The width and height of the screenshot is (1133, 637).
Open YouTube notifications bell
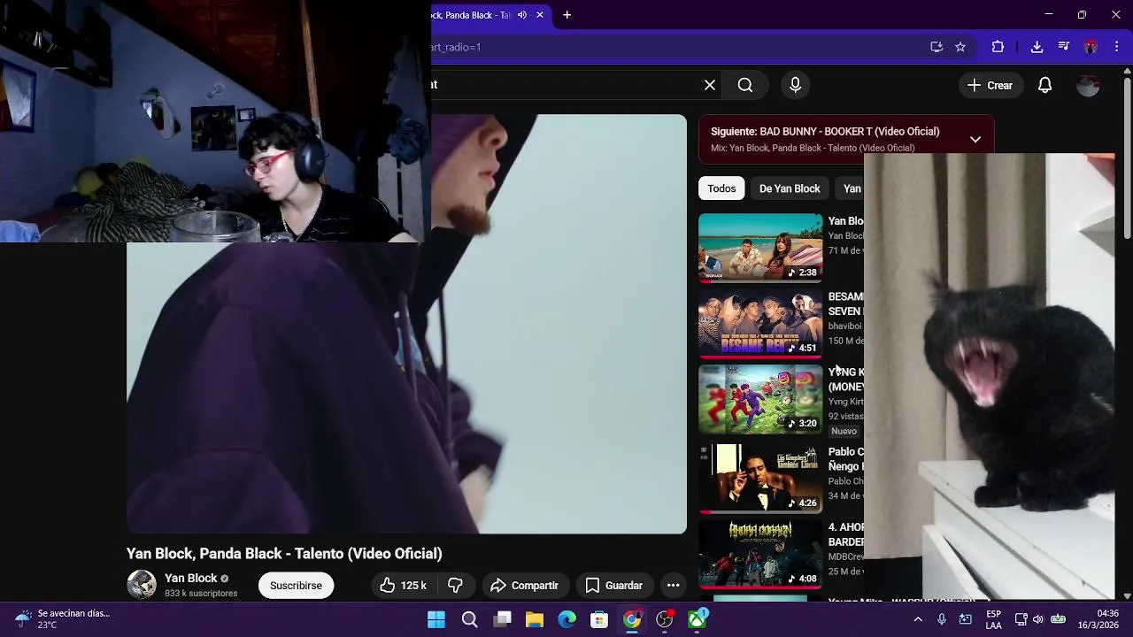tap(1044, 85)
